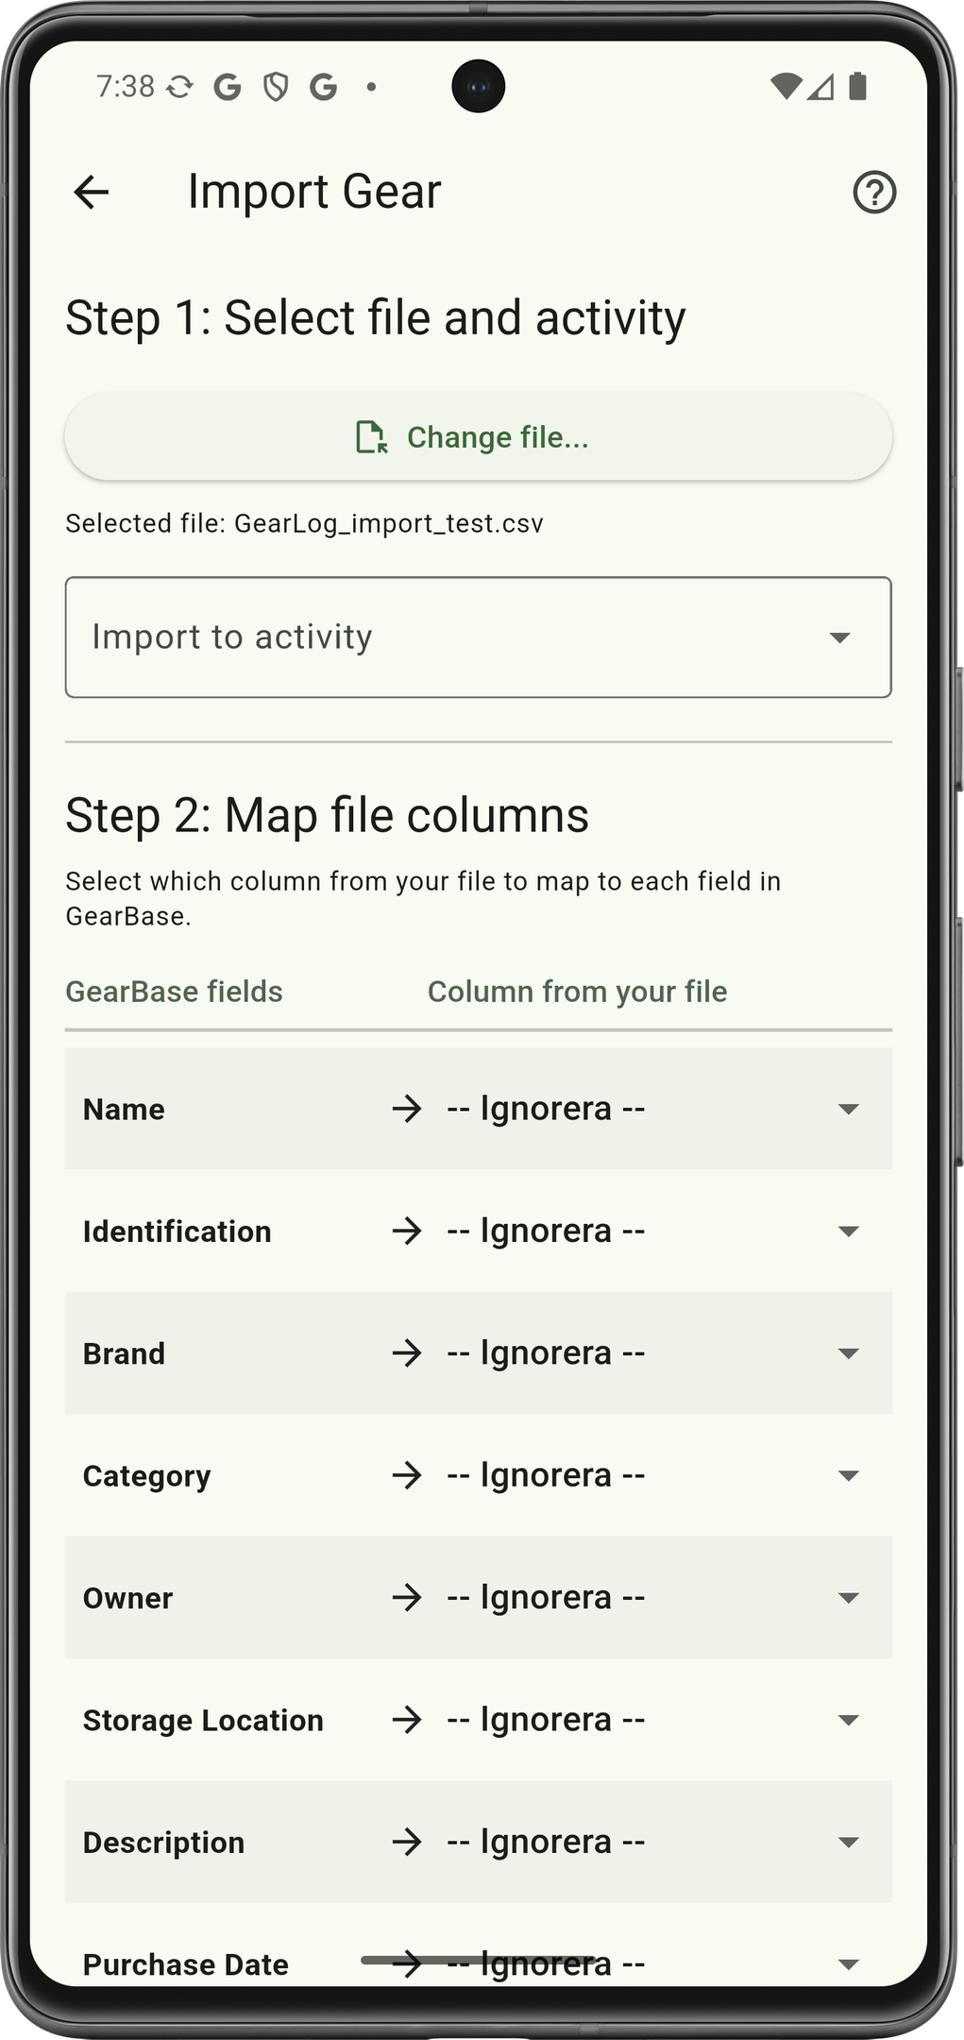Click the file icon in Change file

[x=371, y=437]
